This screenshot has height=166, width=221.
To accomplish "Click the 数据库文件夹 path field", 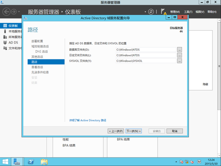I will coord(146,49).
